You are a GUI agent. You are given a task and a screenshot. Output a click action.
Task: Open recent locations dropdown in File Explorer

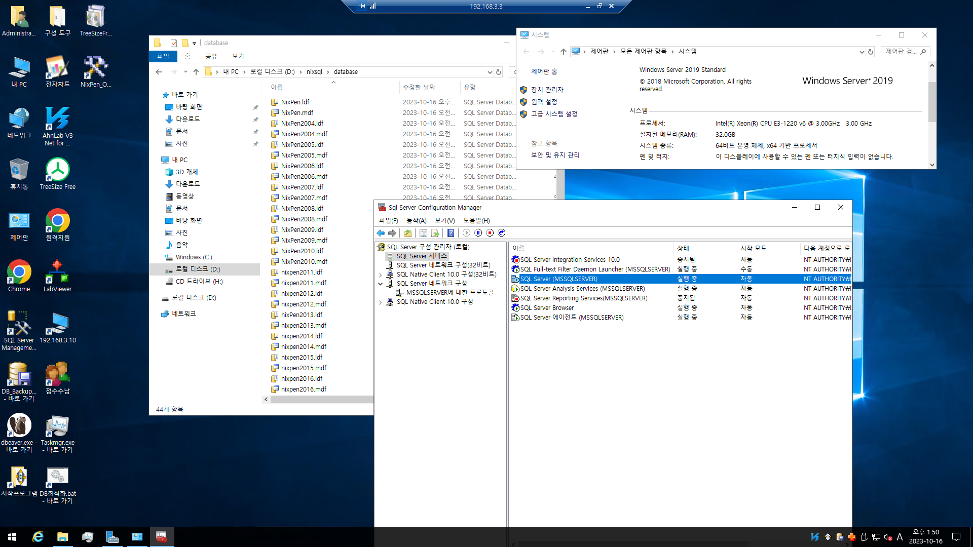pyautogui.click(x=185, y=72)
